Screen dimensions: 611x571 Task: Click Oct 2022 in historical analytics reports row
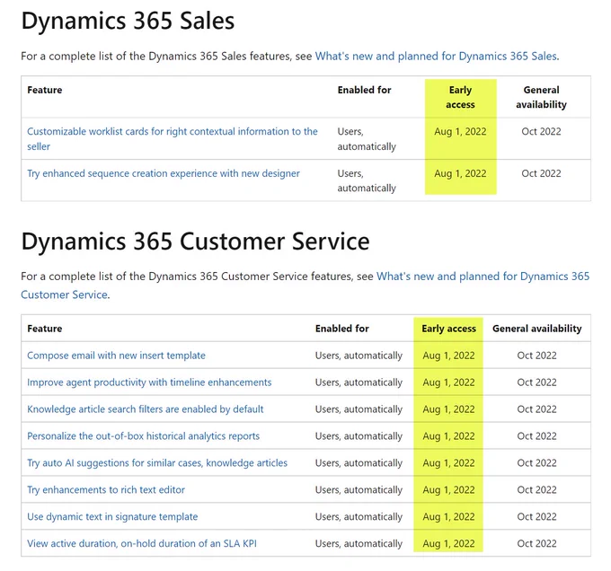pos(537,436)
